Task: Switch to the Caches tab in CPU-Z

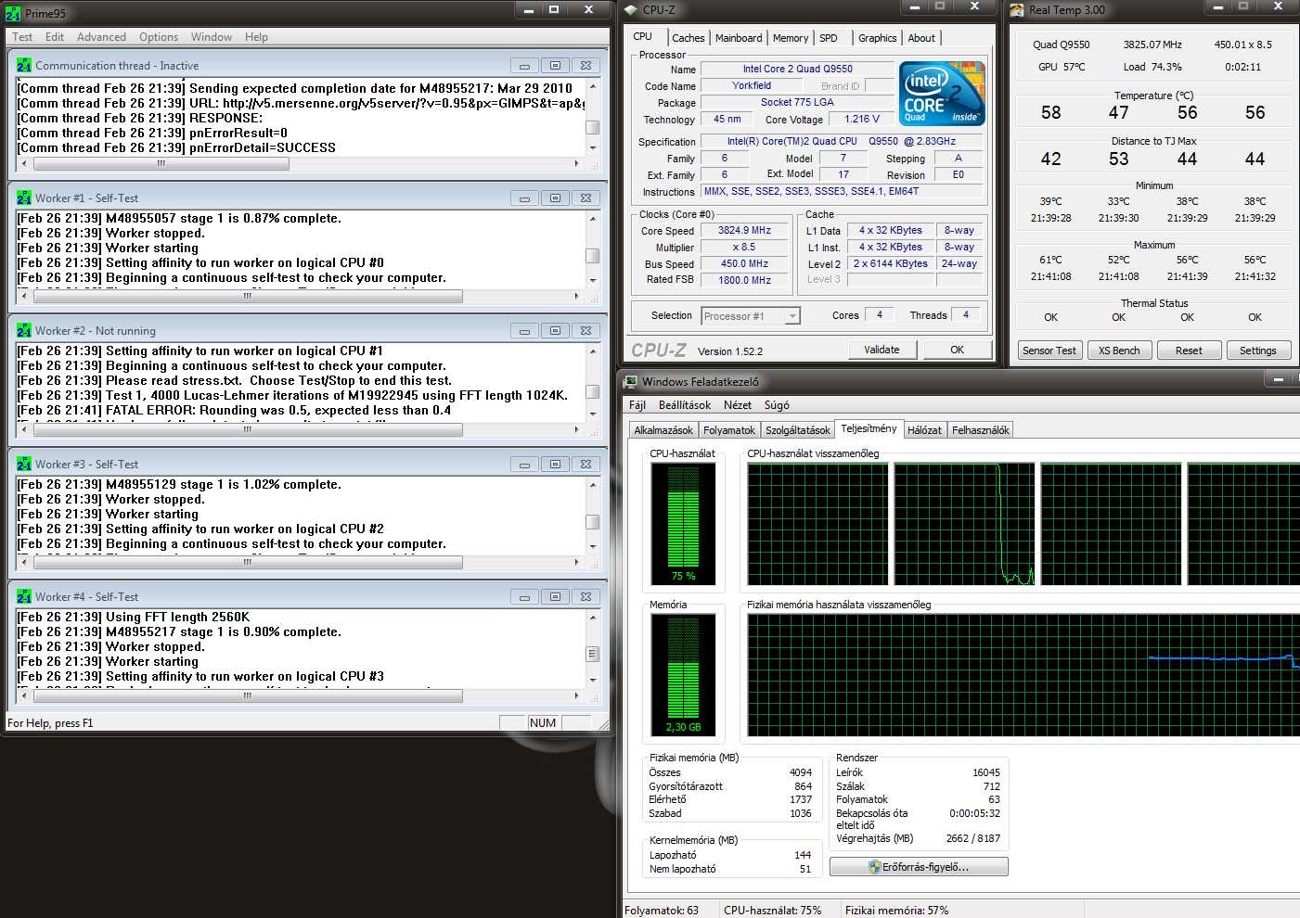Action: (689, 38)
